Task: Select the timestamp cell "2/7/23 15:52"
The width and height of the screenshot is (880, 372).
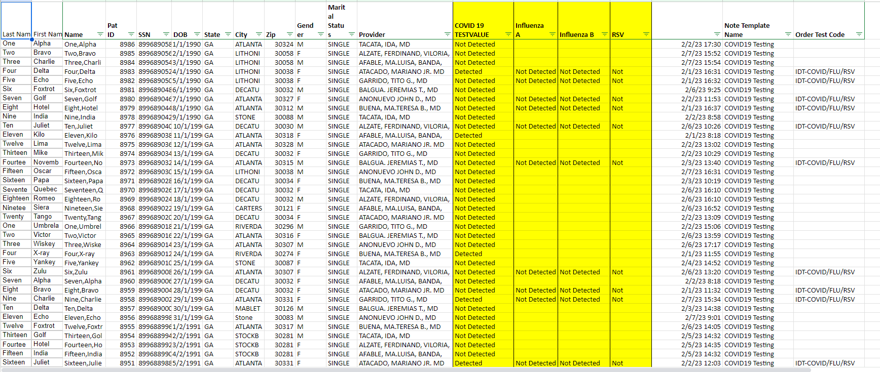Action: (687, 53)
